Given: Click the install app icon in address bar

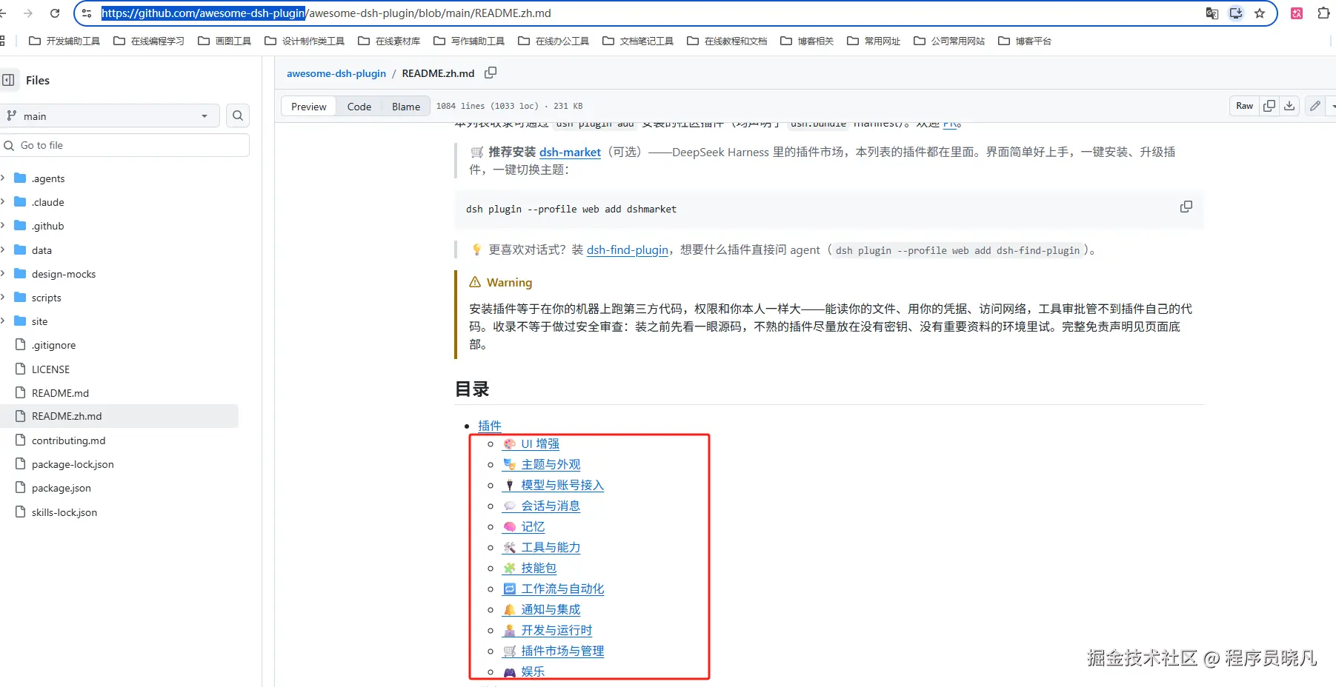Looking at the screenshot, I should click(1236, 13).
